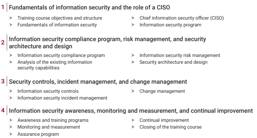Click the Closing of the training course item
This screenshot has width=257, height=138.
(x=170, y=127)
